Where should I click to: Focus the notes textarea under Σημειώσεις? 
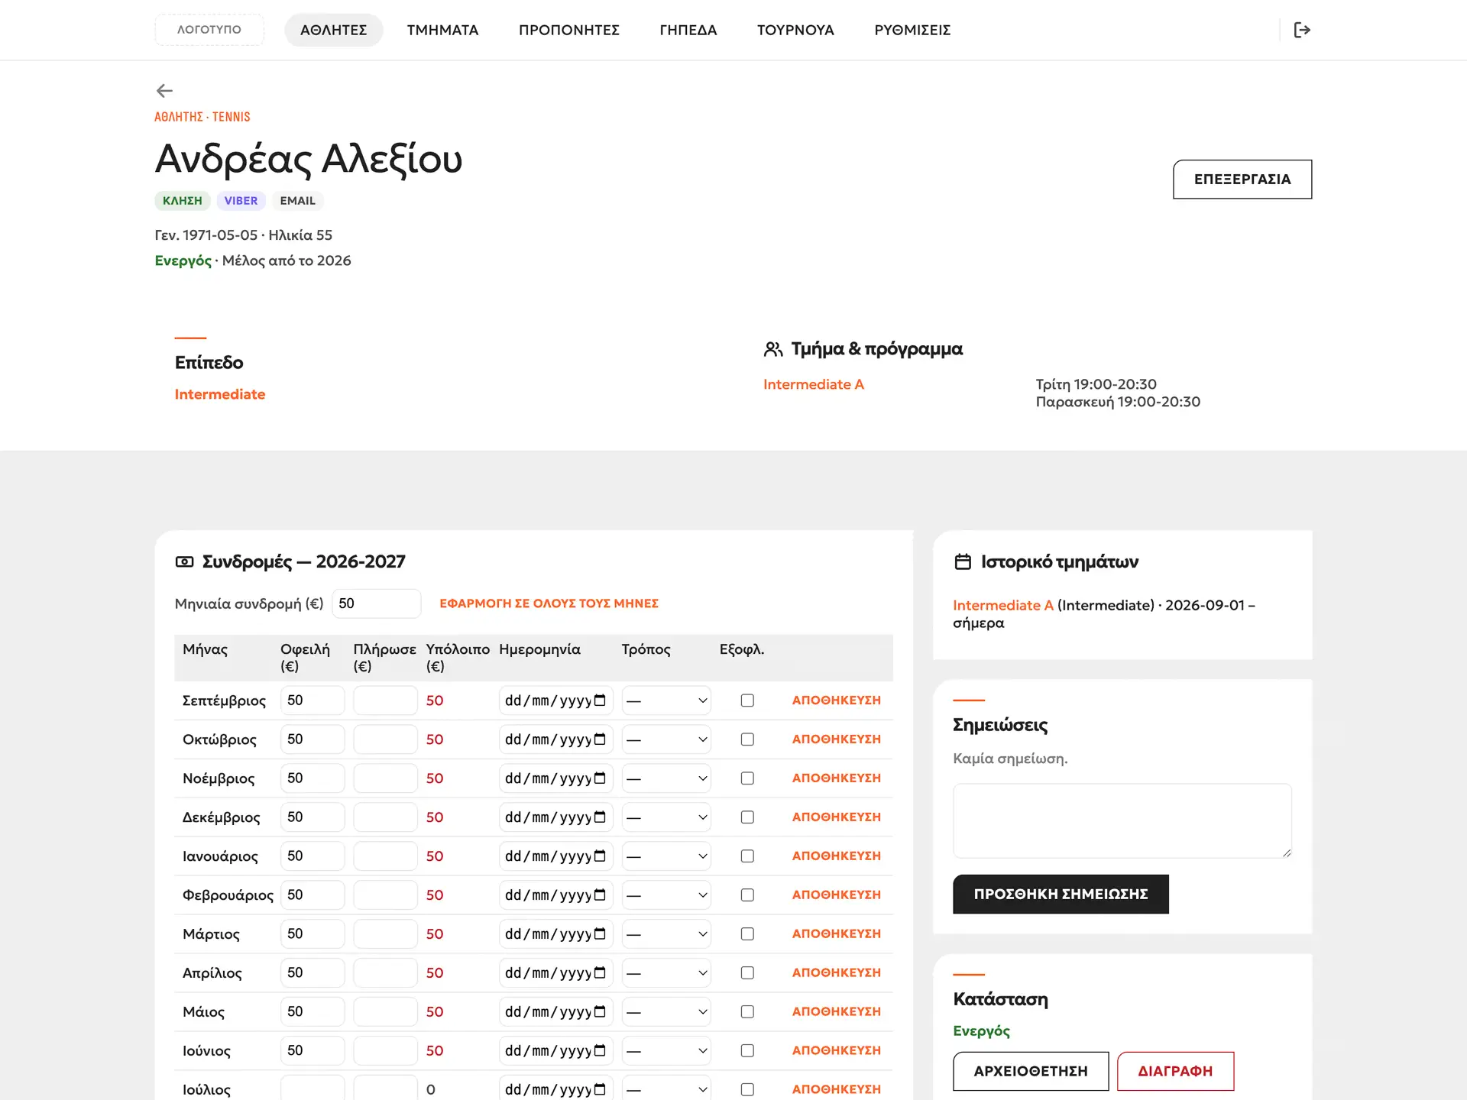[x=1122, y=820]
